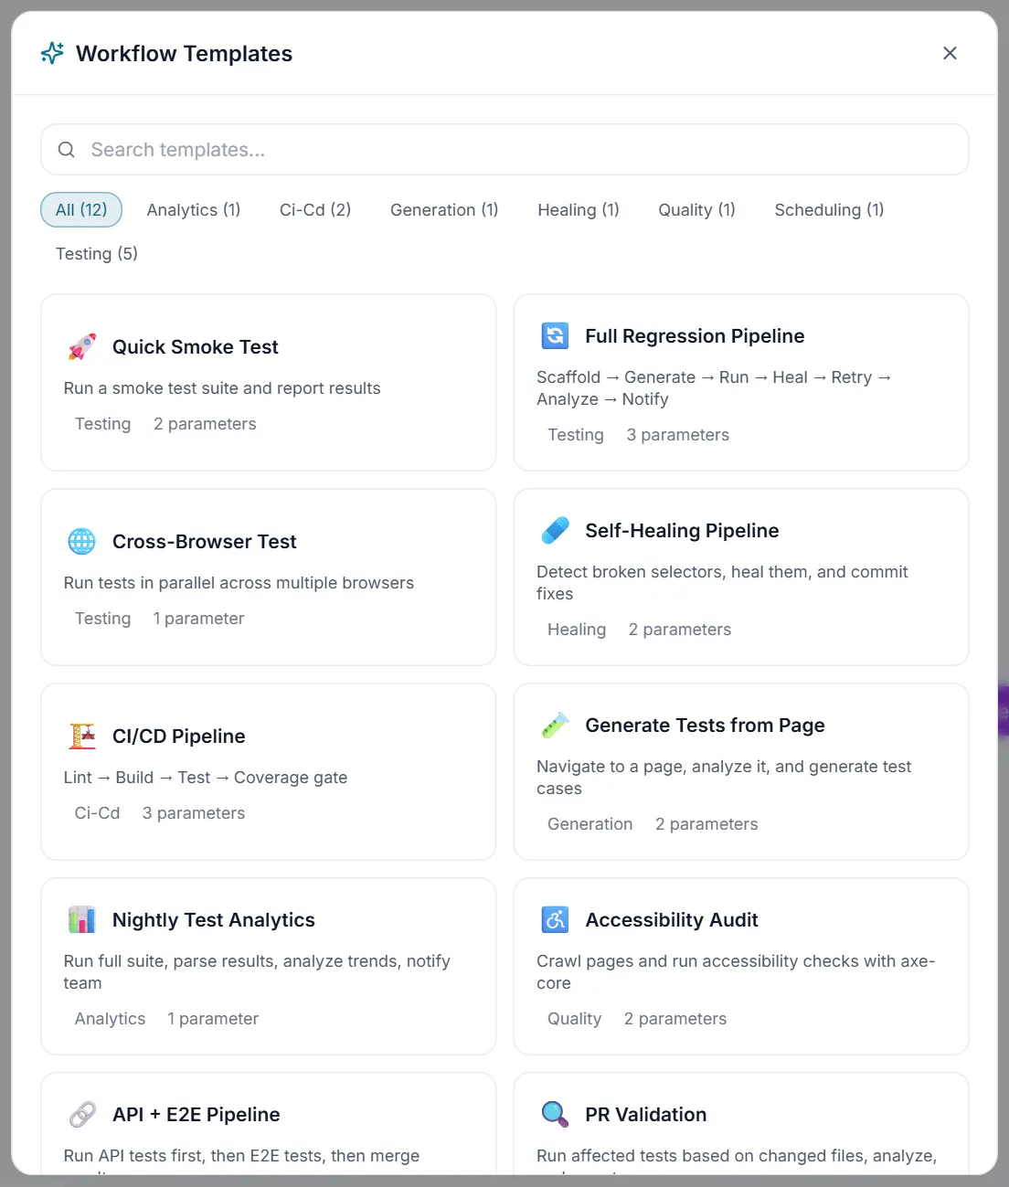Show Generation (1) templates

click(x=444, y=210)
